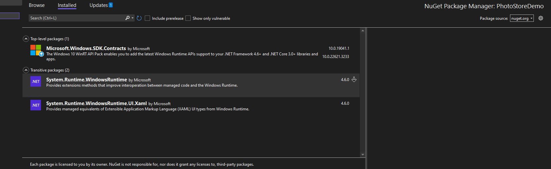551x169 pixels.
Task: Click the Updates count badge
Action: (111, 5)
